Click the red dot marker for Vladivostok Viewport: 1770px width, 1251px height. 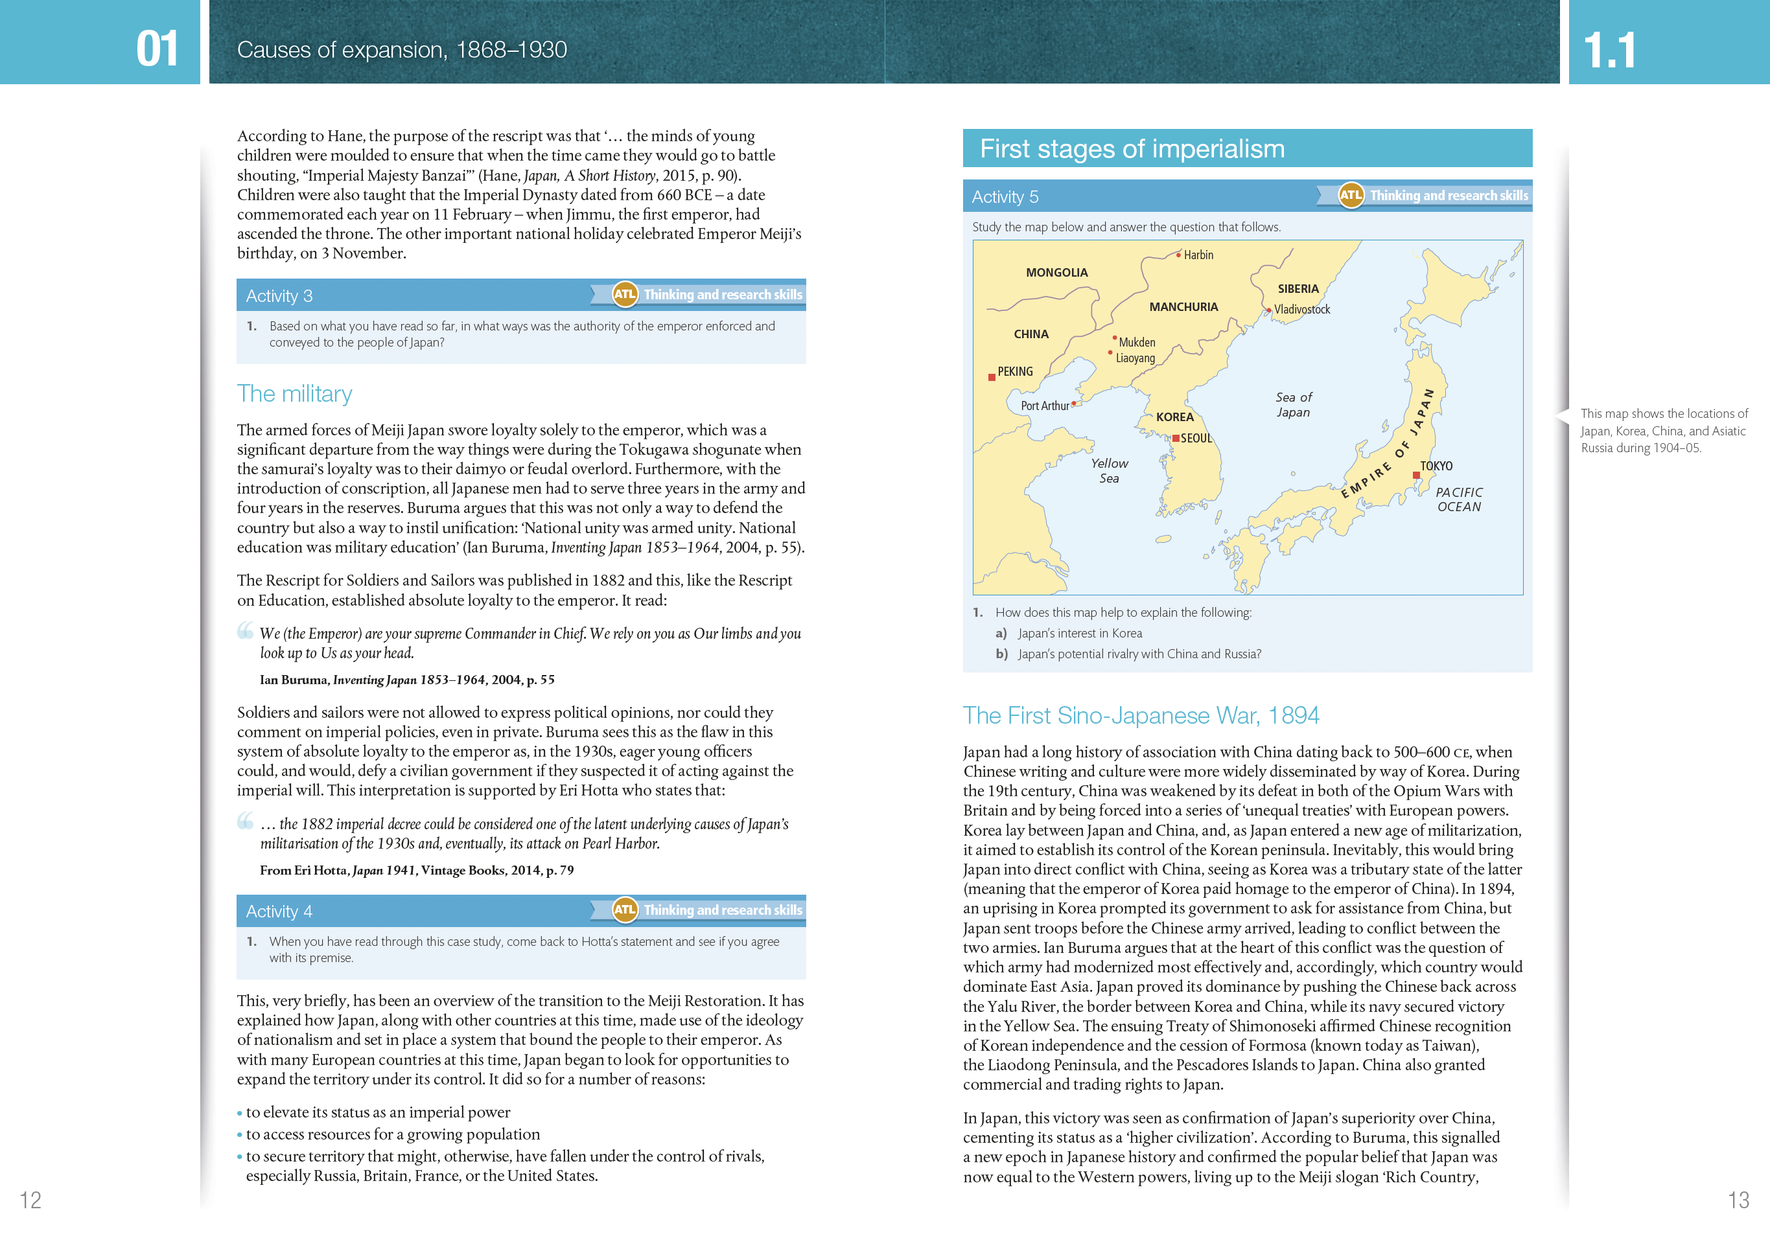[x=1268, y=310]
